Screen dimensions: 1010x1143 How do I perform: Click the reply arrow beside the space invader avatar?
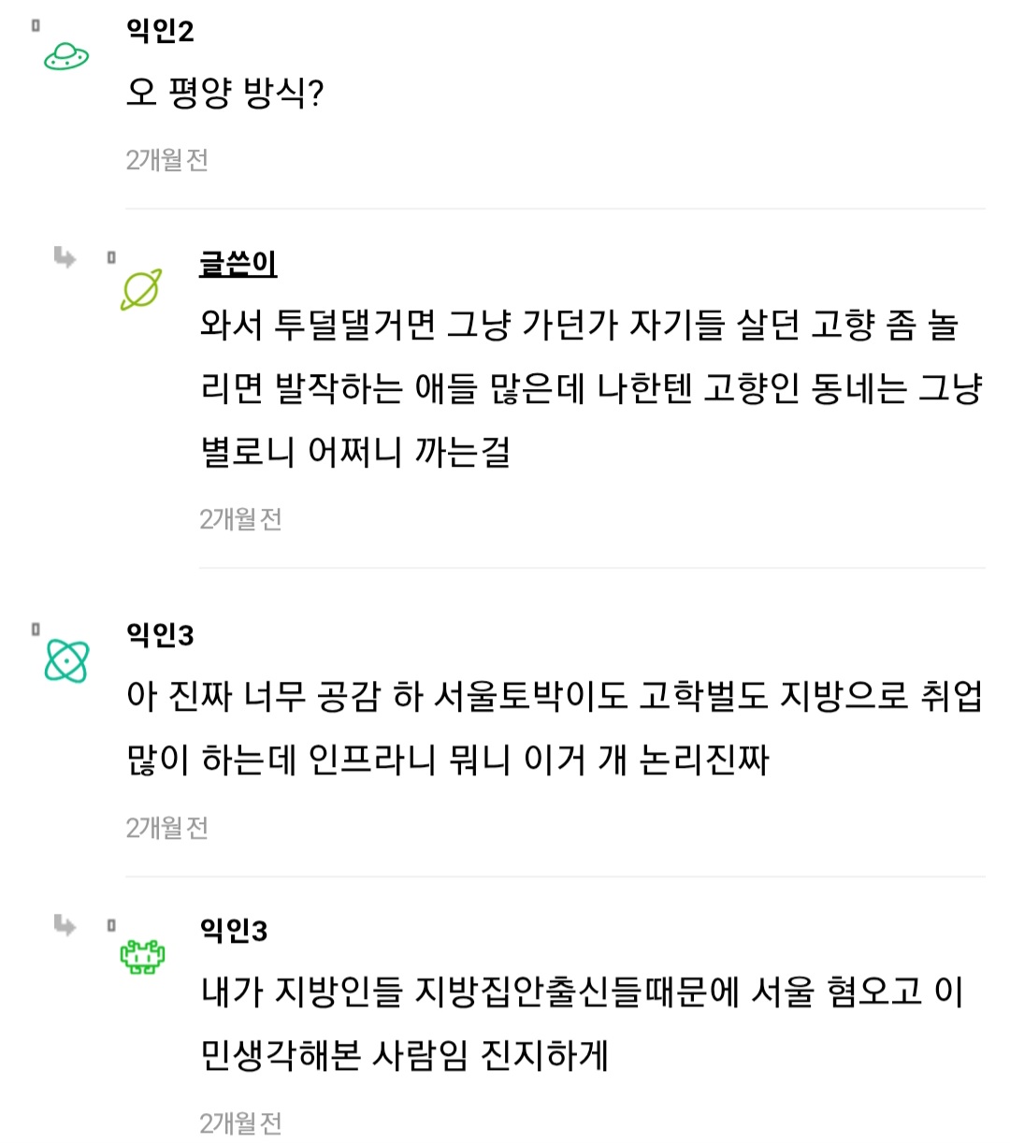[65, 925]
